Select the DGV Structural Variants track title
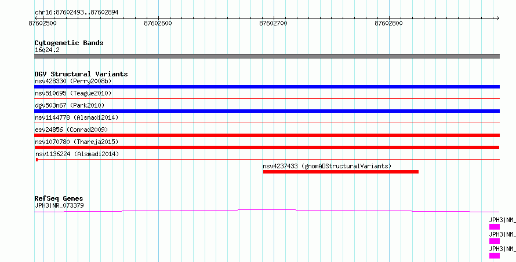 tap(81, 74)
